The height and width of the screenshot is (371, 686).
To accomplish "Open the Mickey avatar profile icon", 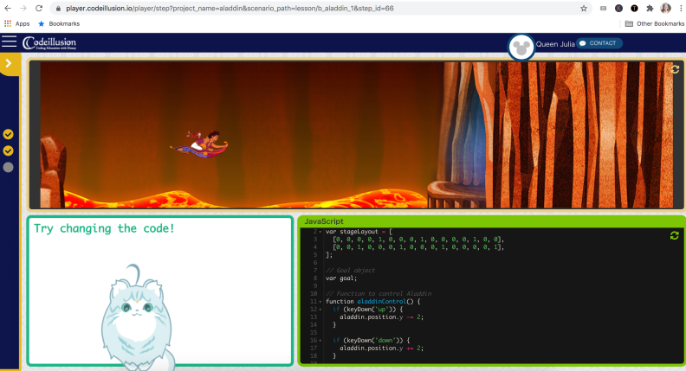I will click(521, 48).
